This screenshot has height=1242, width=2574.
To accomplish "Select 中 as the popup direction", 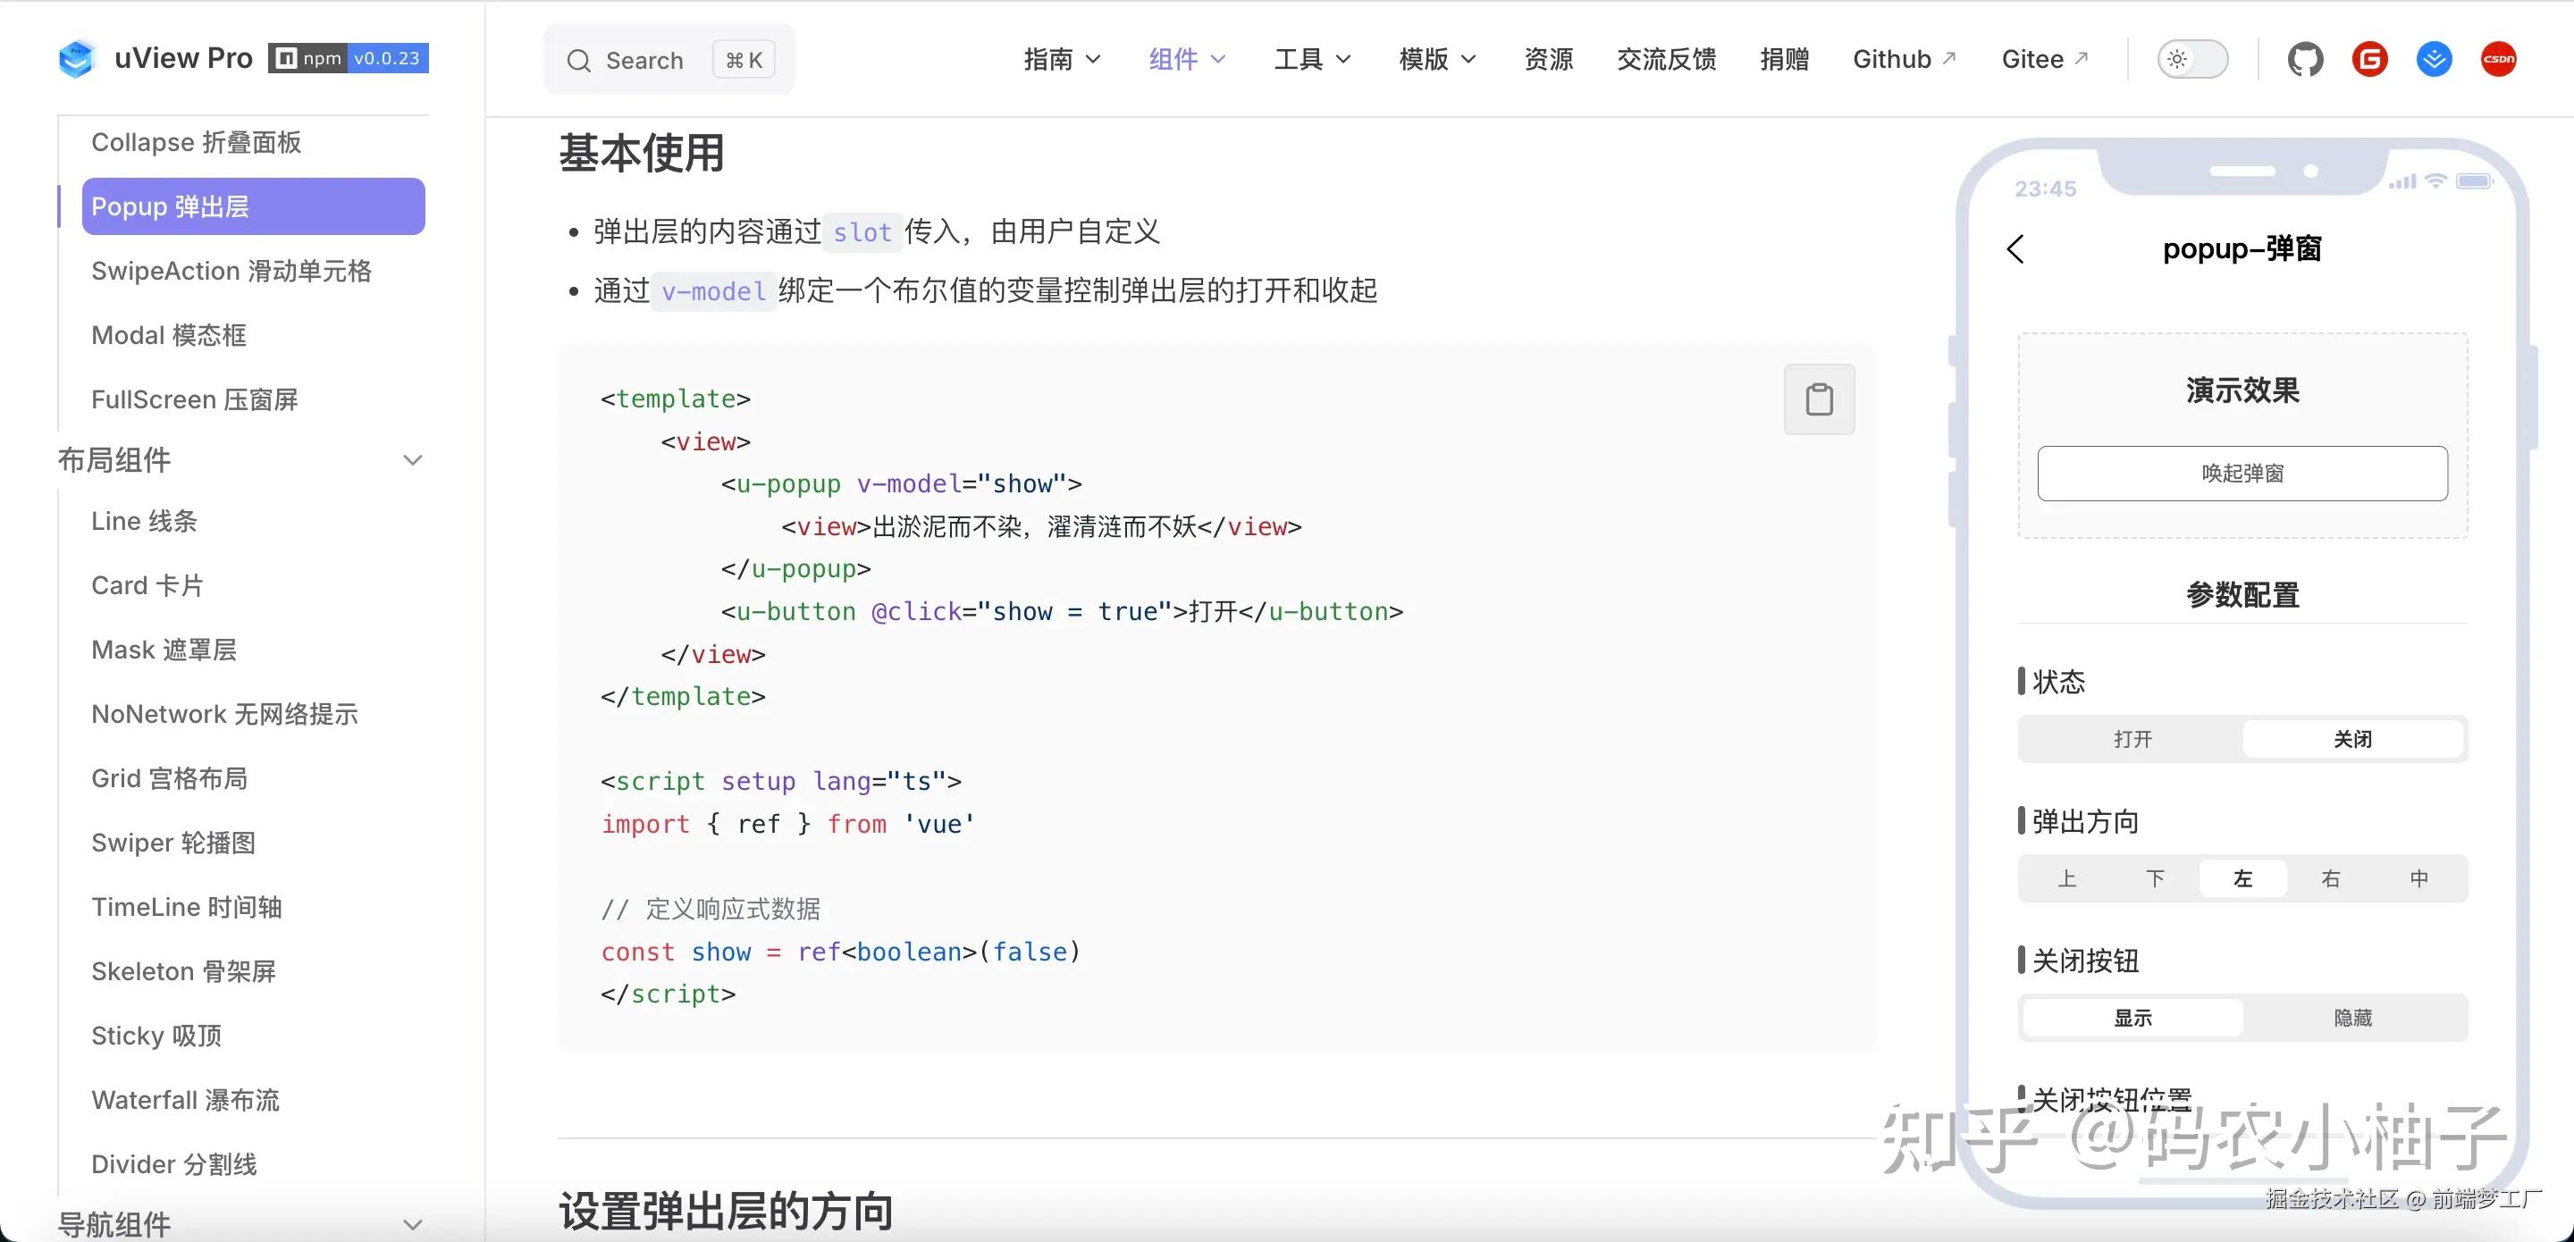I will 2418,878.
